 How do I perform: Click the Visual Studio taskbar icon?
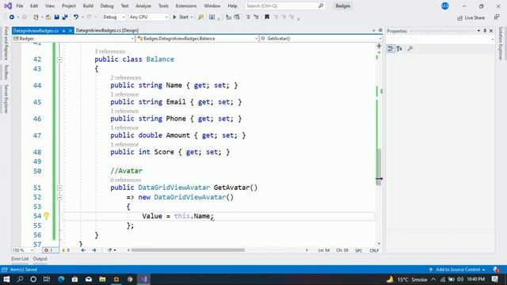144,279
